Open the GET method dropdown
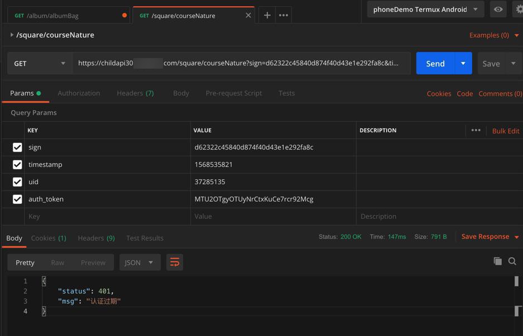 click(40, 64)
